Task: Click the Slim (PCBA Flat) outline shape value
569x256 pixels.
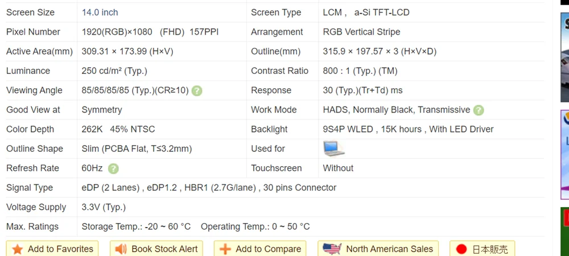Action: coord(137,148)
